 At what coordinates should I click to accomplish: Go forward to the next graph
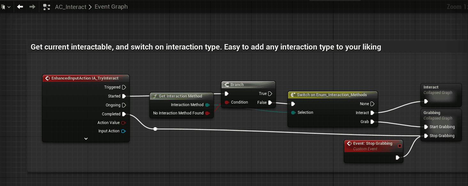(32, 7)
